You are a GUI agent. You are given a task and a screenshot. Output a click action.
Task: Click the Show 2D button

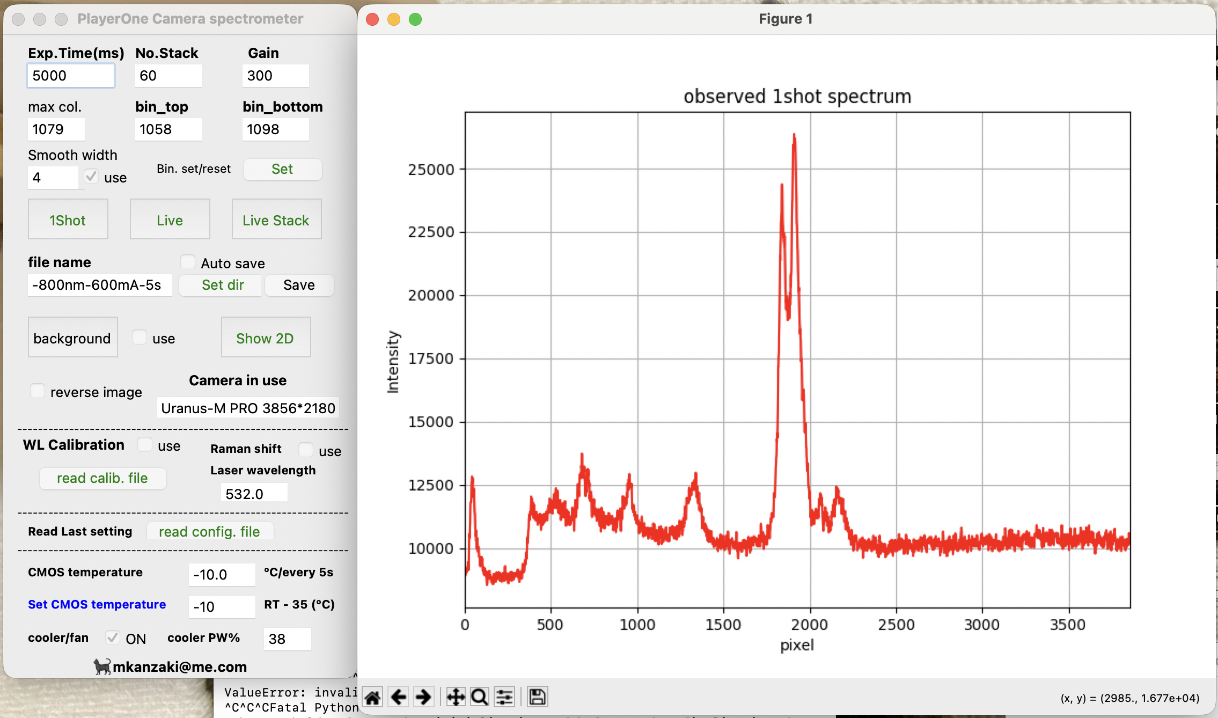(266, 338)
